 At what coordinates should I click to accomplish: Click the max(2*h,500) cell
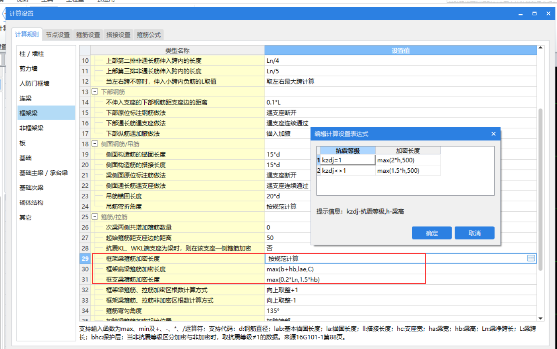pos(408,160)
